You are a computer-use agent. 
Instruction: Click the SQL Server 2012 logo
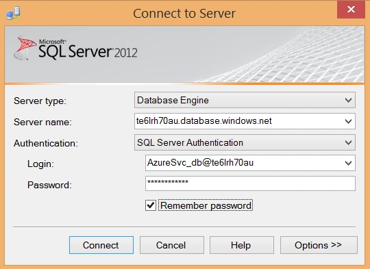point(75,49)
